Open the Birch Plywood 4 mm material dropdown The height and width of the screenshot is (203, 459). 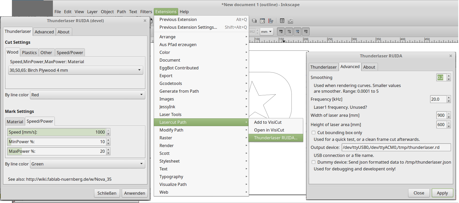76,70
